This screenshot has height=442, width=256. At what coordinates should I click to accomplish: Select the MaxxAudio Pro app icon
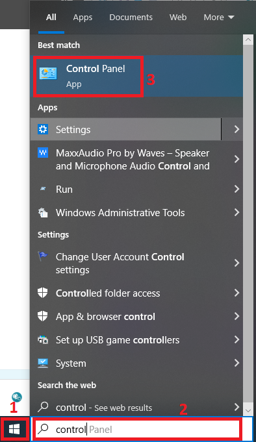pyautogui.click(x=43, y=153)
